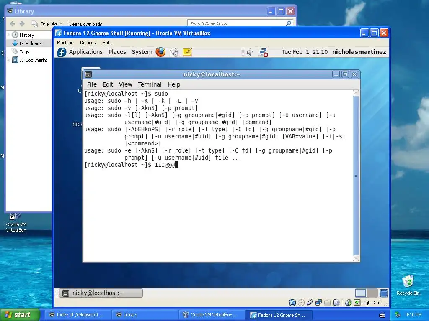Switch to Index of /releases taskbar item
The width and height of the screenshot is (429, 321).
click(77, 315)
